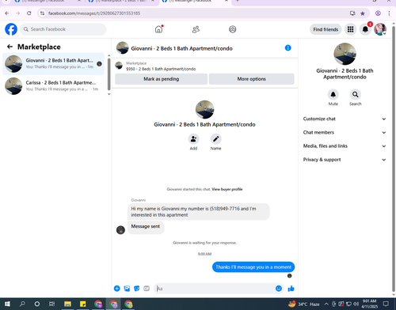Screen dimensions: 396x310
Task: Click Giovanni's message with phone number
Action: (x=199, y=212)
